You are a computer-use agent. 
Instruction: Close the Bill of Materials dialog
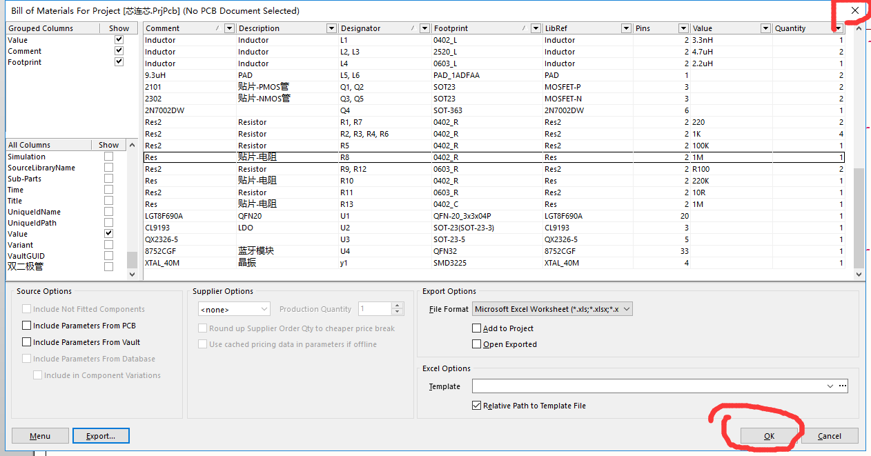[x=855, y=10]
